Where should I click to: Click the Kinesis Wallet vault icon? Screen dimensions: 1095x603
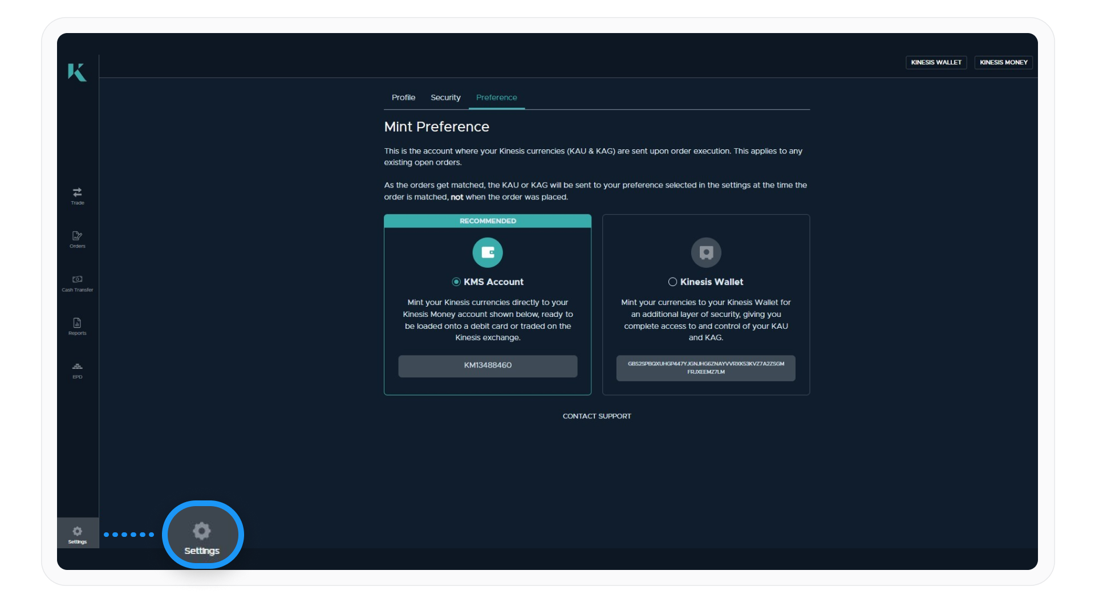[x=706, y=252]
